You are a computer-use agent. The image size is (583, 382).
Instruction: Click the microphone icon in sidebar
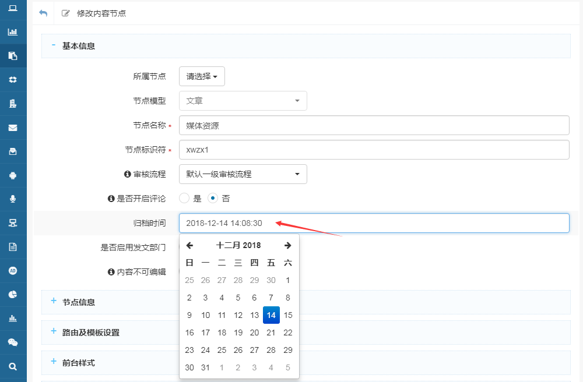pos(13,199)
